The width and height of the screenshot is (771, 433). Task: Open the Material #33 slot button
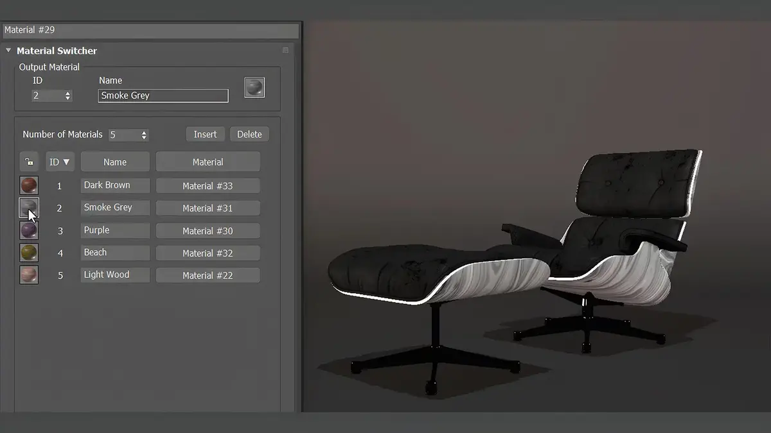pos(208,186)
